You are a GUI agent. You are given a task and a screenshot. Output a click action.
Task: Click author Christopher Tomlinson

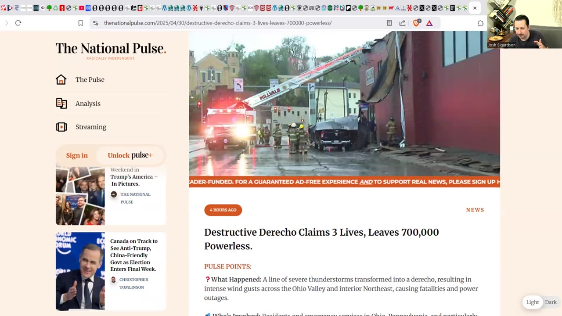point(134,283)
